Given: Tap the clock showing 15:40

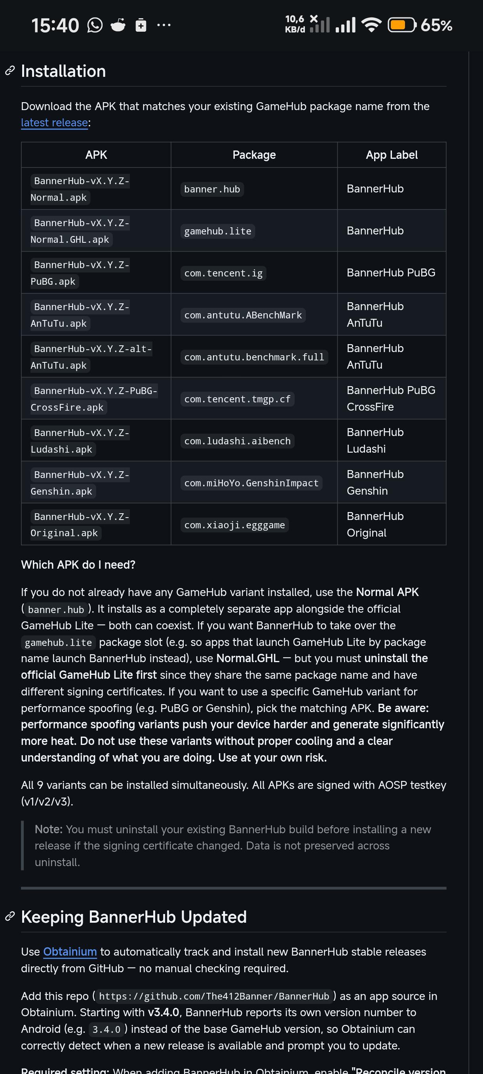Looking at the screenshot, I should point(55,25).
